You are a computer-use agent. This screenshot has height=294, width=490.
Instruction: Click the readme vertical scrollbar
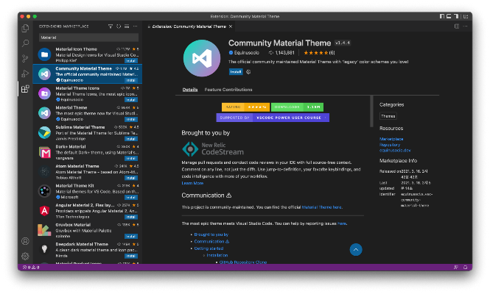click(x=371, y=111)
